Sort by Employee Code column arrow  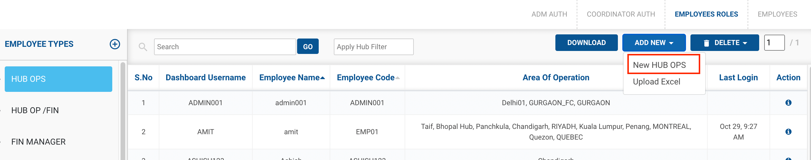tap(398, 78)
